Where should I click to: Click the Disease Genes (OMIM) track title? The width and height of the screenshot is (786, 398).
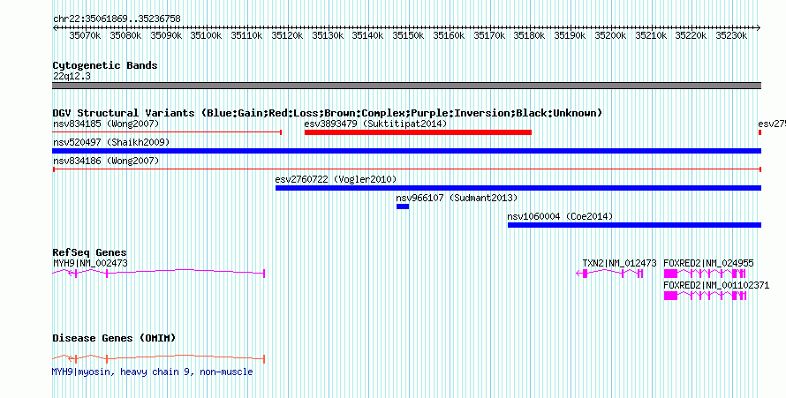click(114, 338)
